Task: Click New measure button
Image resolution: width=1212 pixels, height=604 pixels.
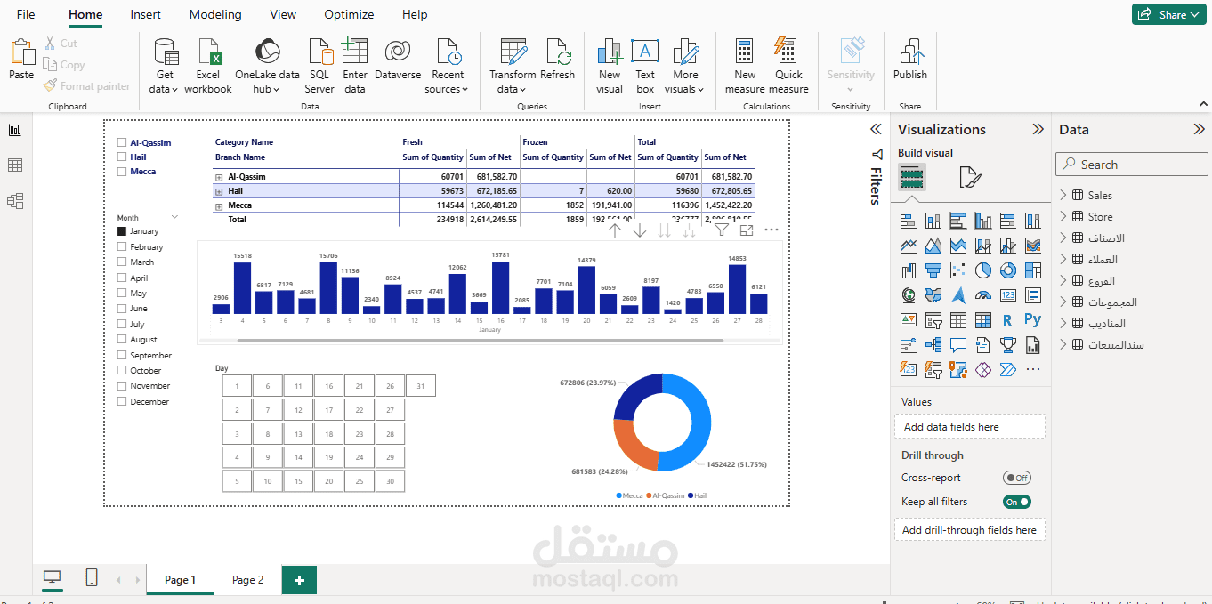Action: click(745, 66)
